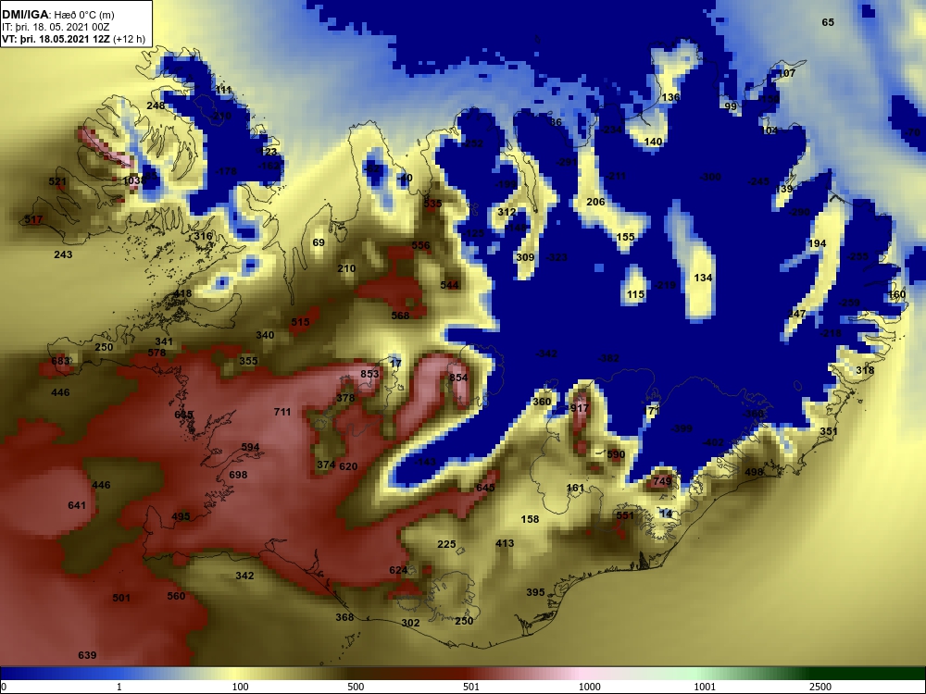
Task: Click the map value 515
Action: pos(301,322)
